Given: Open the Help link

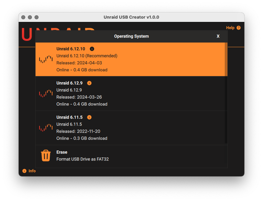Looking at the screenshot, I should 230,28.
